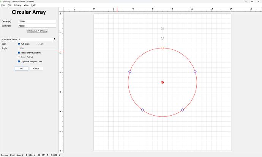Select the Arc span radio button

click(39, 44)
